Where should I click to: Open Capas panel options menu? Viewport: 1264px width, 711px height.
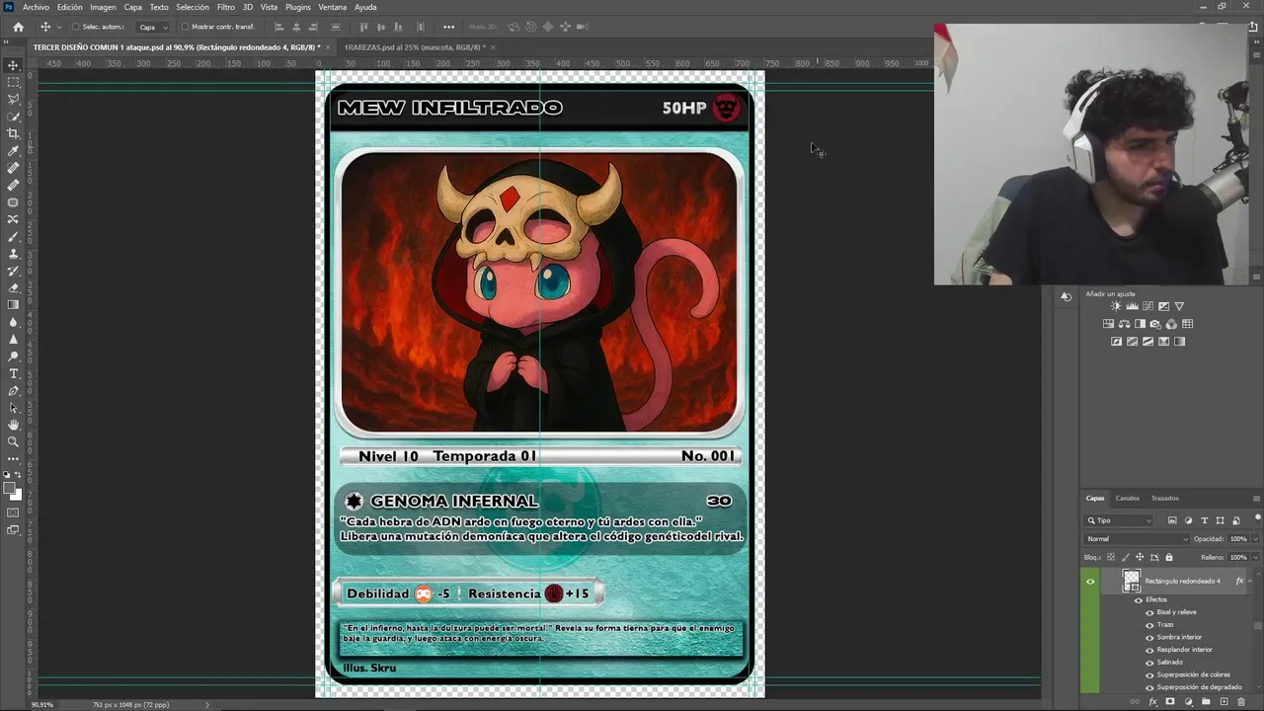coord(1254,499)
